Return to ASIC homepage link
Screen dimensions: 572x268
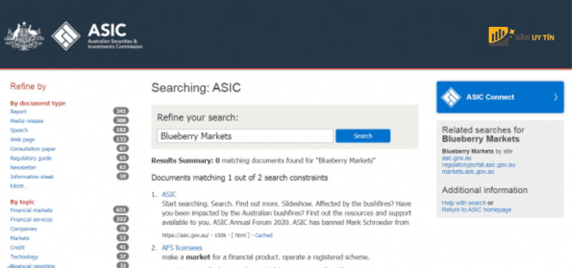point(476,210)
